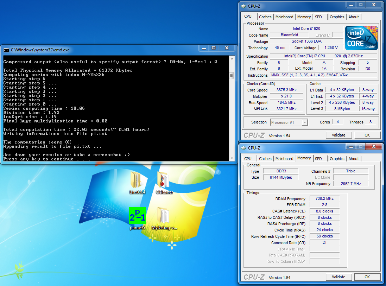Viewport: 386px width, 286px height.
Task: Click the tRFC 59 clocks value
Action: pyautogui.click(x=324, y=236)
